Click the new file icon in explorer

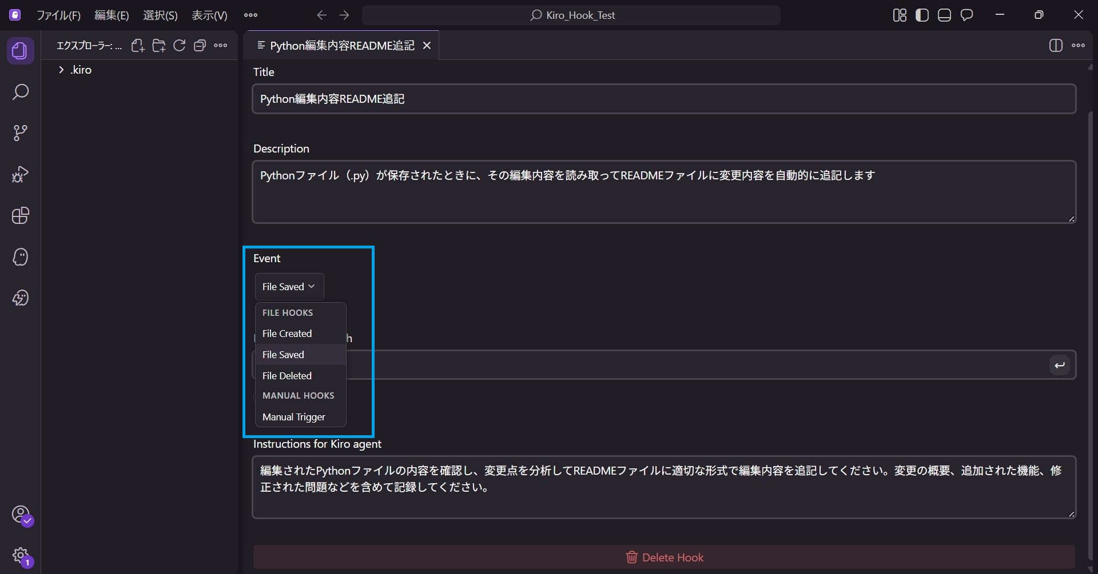(x=138, y=46)
